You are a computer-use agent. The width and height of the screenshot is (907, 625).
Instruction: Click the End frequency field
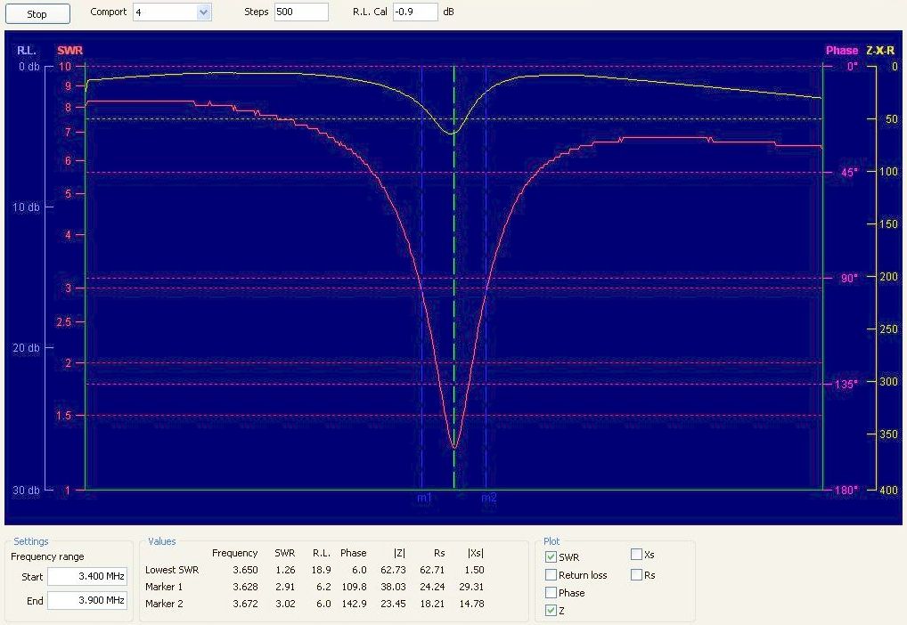pos(87,601)
